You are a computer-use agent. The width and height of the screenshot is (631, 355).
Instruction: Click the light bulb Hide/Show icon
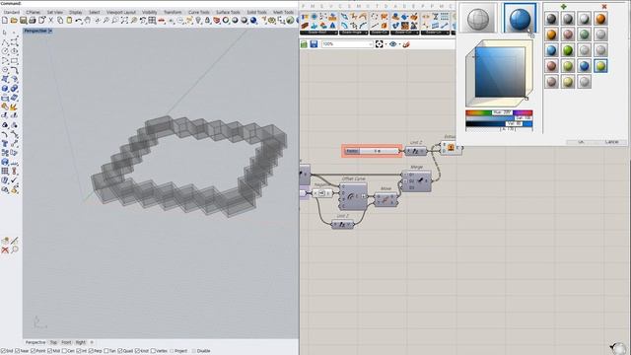click(198, 20)
